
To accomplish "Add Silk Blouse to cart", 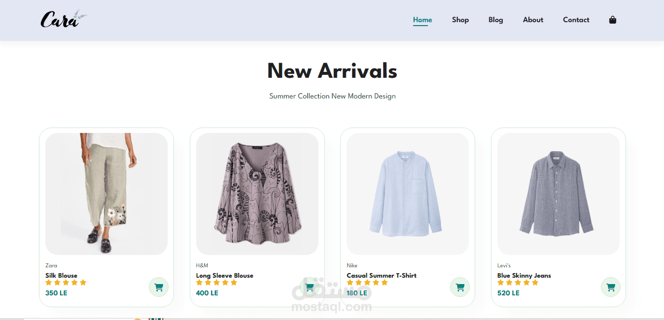I will (x=159, y=288).
